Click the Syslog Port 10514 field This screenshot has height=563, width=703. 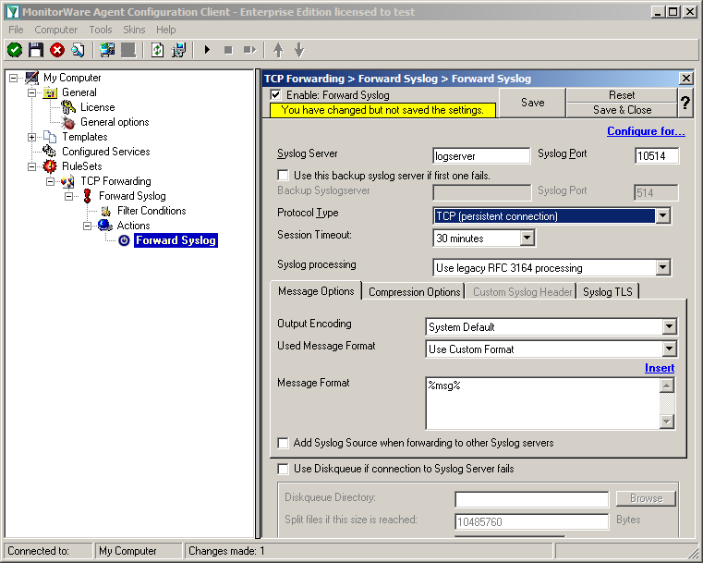click(657, 156)
